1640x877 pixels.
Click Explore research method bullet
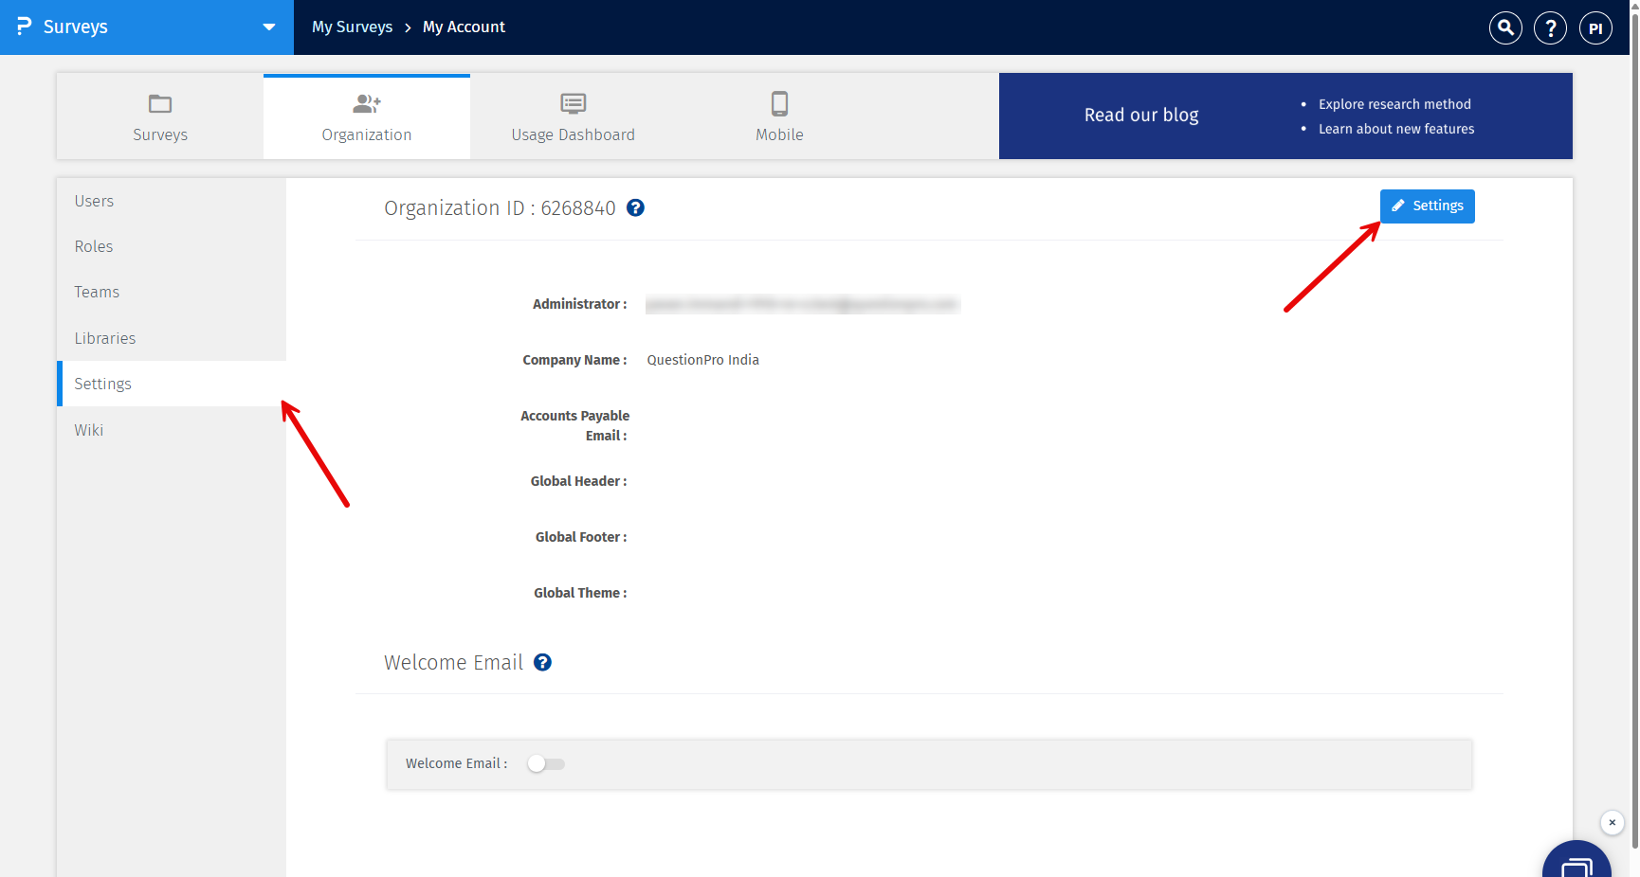[1394, 104]
